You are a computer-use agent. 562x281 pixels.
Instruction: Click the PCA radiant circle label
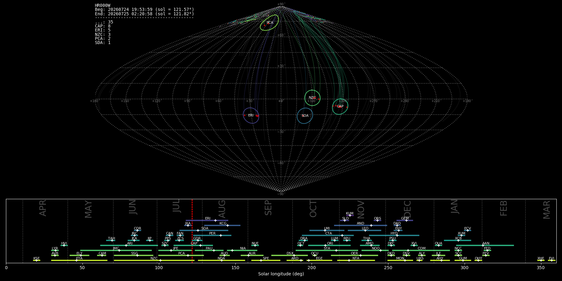pos(270,22)
